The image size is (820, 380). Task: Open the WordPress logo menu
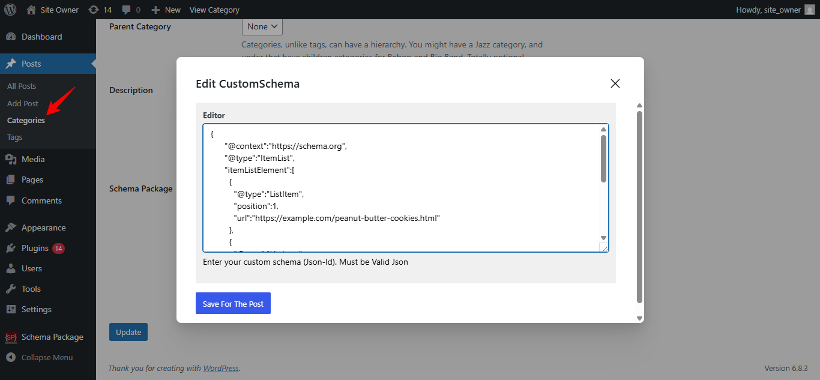9,9
